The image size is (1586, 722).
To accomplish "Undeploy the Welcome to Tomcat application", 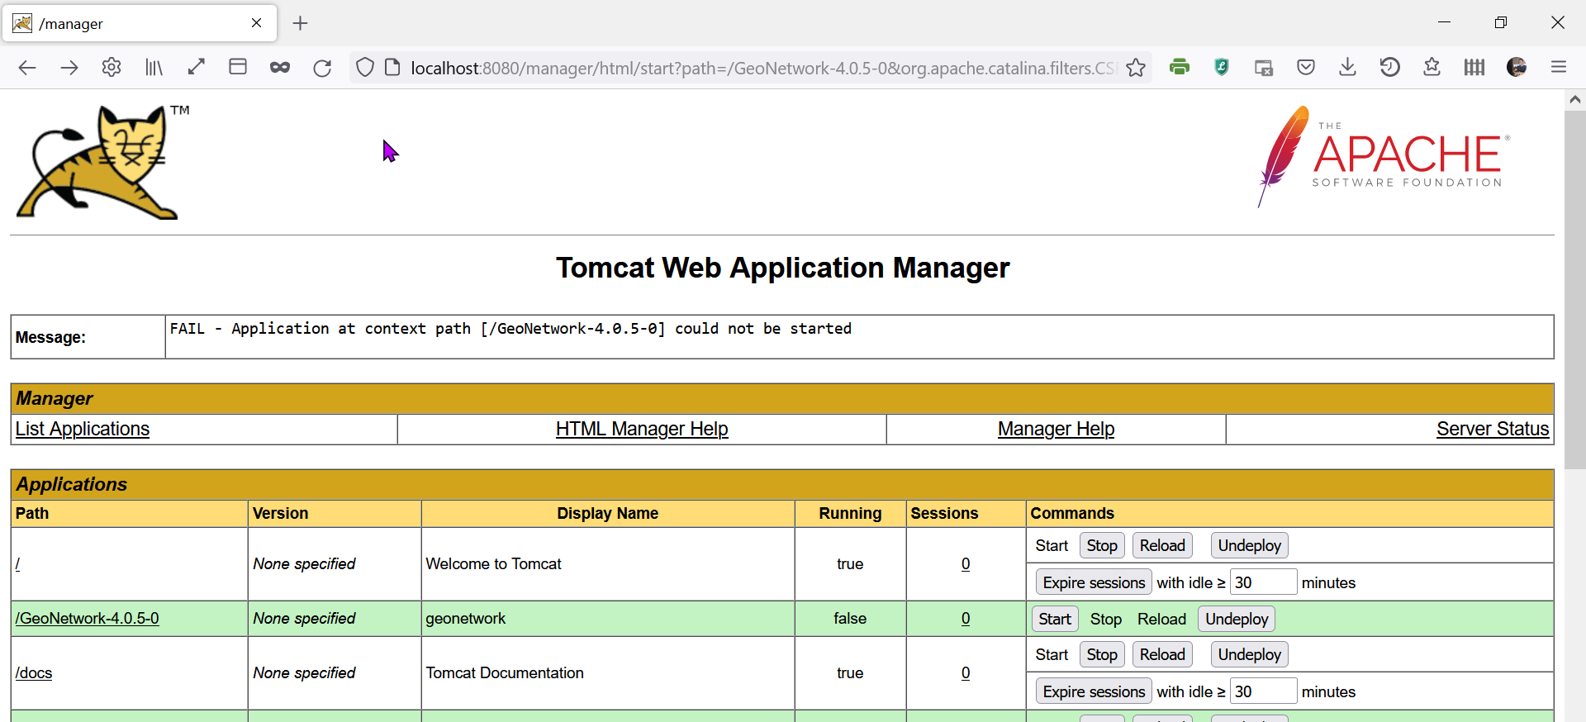I will pos(1250,546).
